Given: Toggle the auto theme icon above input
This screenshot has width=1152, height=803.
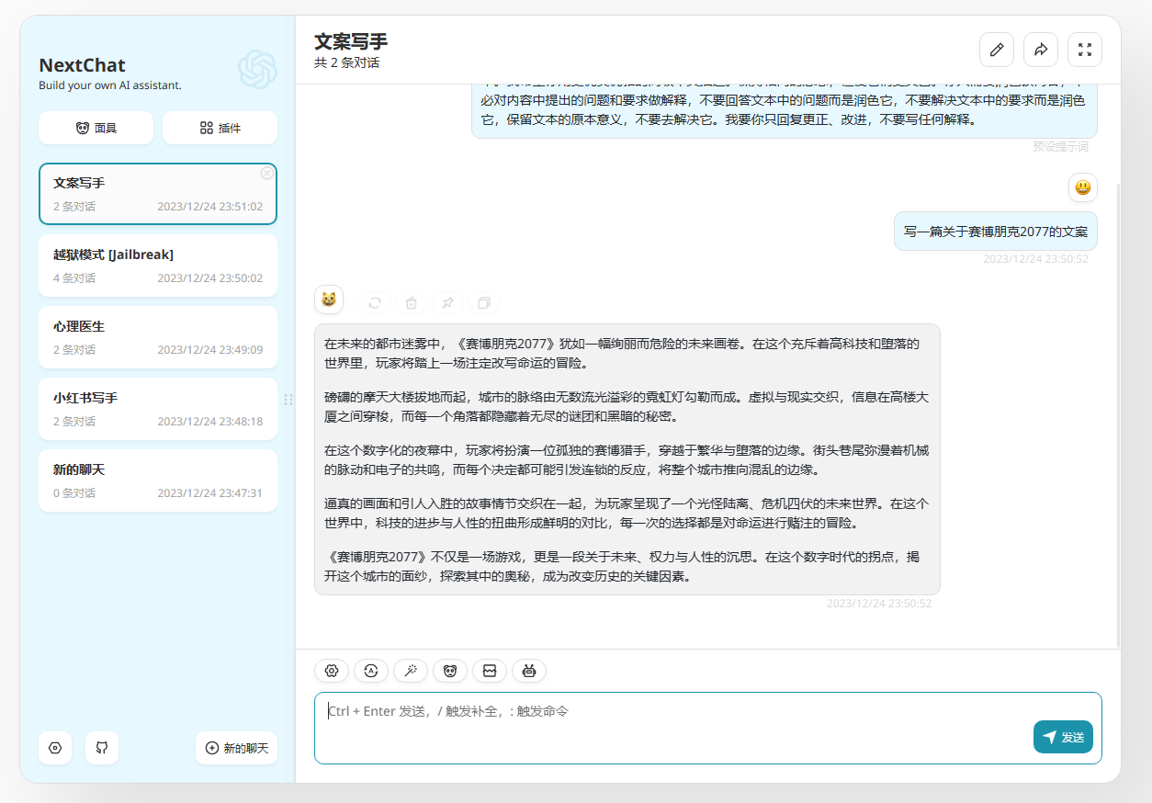Looking at the screenshot, I should [371, 671].
